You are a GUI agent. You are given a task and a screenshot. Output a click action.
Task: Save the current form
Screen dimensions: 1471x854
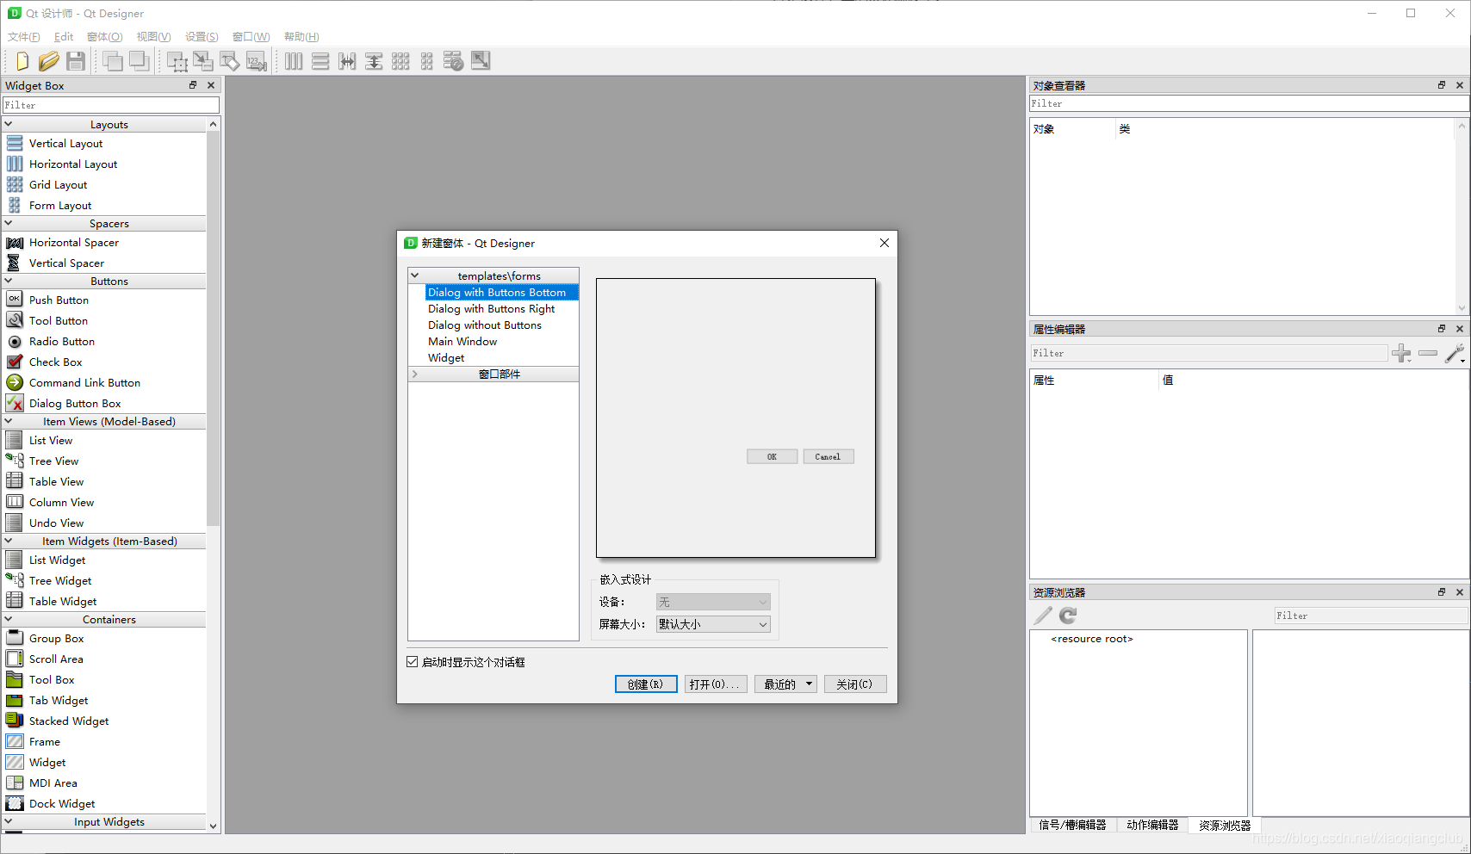pos(75,60)
